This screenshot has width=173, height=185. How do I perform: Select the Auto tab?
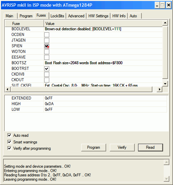click(134, 16)
